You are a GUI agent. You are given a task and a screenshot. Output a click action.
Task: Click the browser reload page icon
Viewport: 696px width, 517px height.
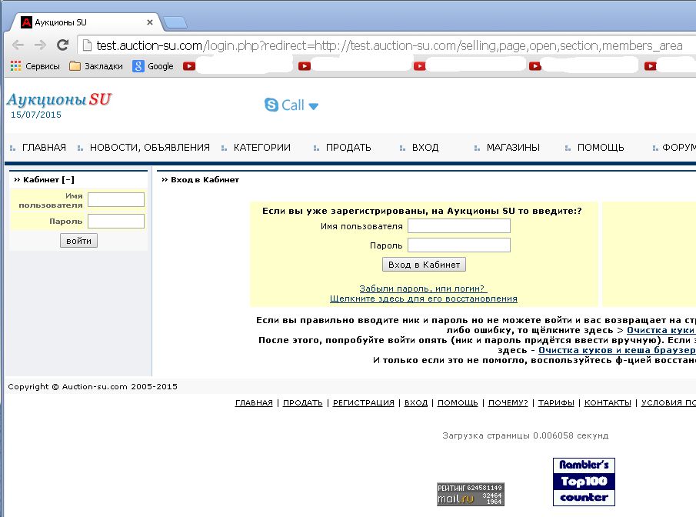(63, 45)
